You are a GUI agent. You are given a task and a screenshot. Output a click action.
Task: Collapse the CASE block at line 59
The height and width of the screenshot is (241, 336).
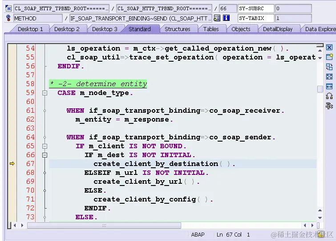(45, 93)
